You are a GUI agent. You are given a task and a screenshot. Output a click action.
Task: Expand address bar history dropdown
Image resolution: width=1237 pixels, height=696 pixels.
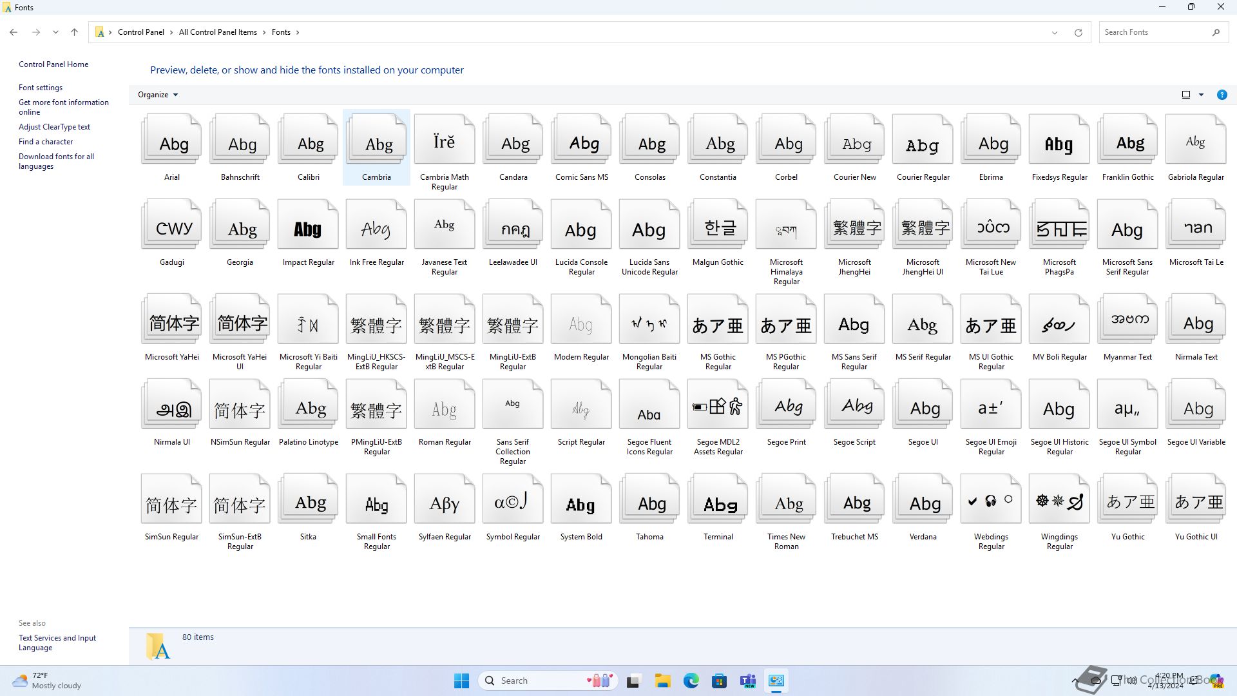[x=1055, y=32]
